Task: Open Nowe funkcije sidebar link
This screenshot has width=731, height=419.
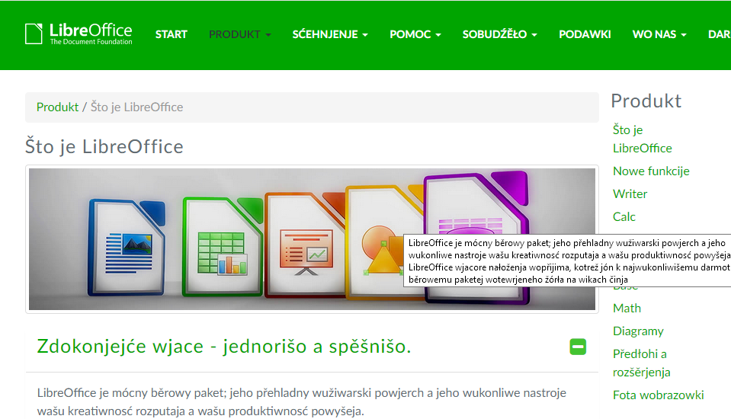Action: (x=651, y=171)
